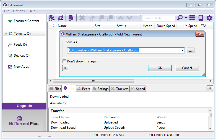Collapse the detail pane with chevron button
This screenshot has width=216, height=140.
pos(210,88)
